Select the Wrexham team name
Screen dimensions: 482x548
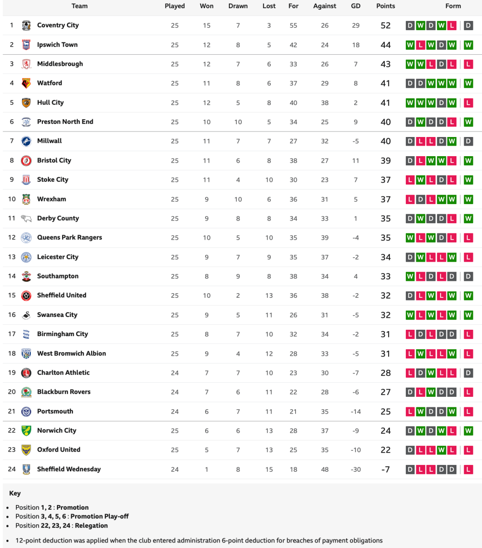[x=52, y=199]
